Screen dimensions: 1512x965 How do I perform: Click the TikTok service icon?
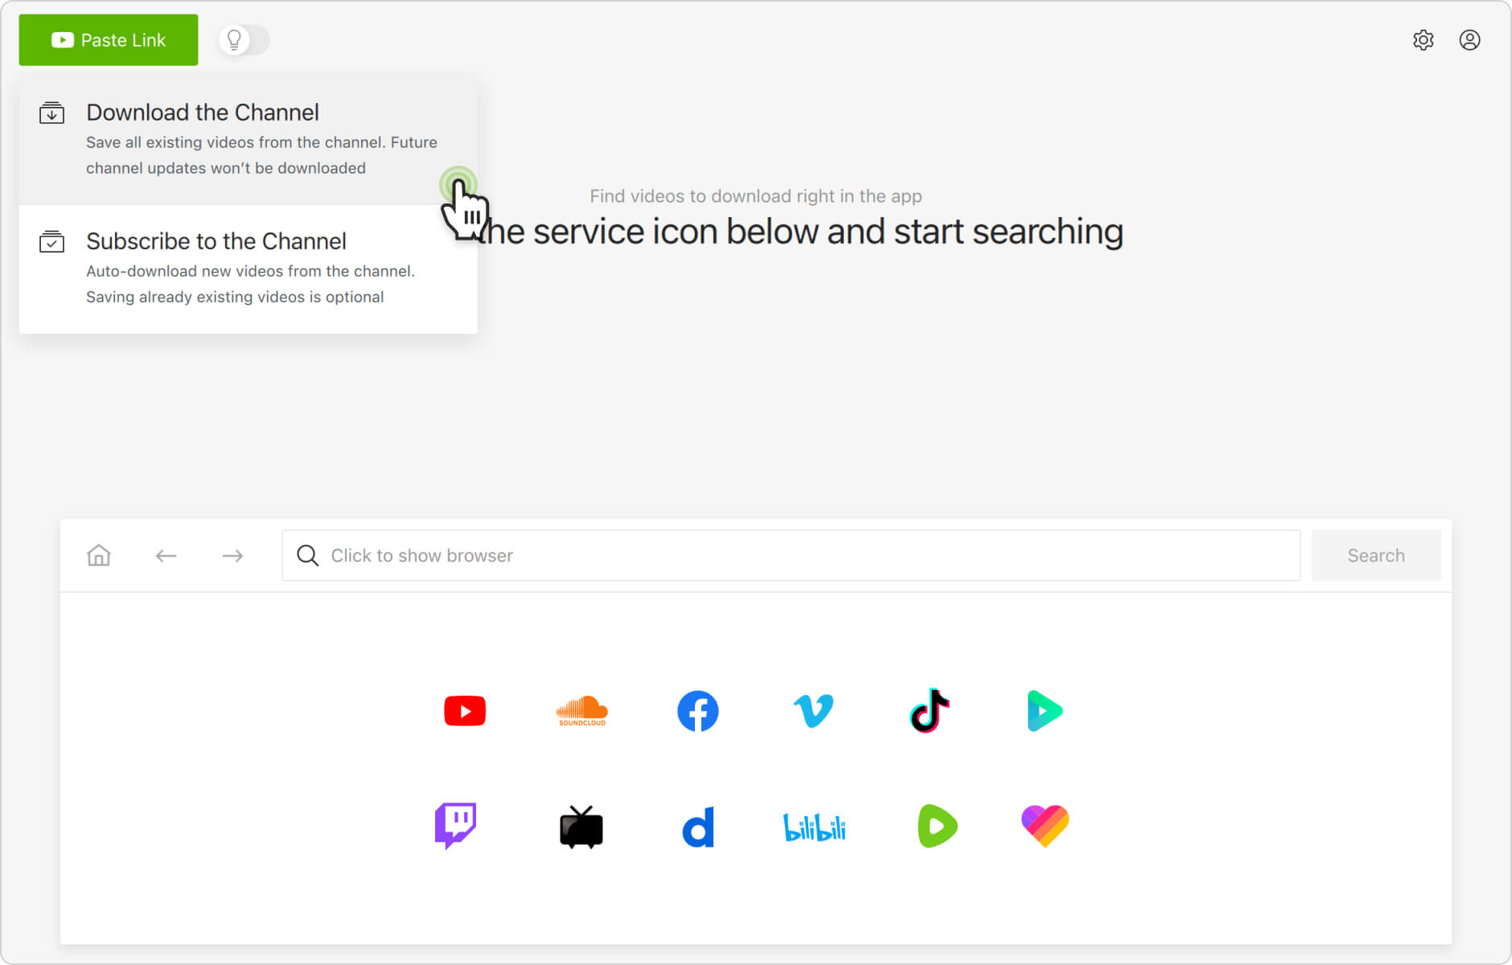pyautogui.click(x=929, y=711)
